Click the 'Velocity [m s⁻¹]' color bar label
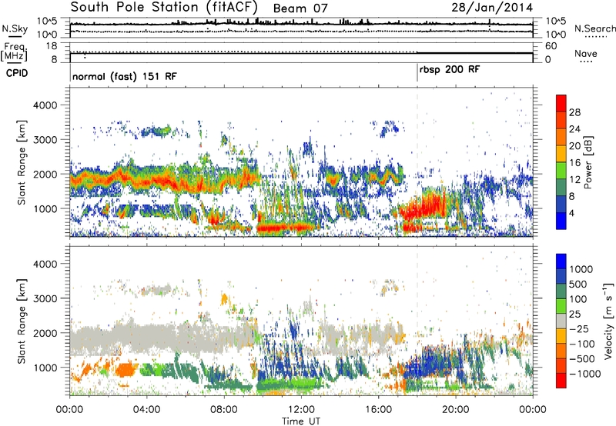 (x=608, y=320)
